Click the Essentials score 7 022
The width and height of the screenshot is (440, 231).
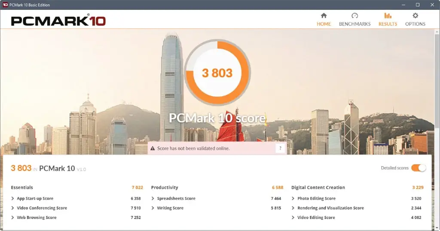pyautogui.click(x=137, y=188)
